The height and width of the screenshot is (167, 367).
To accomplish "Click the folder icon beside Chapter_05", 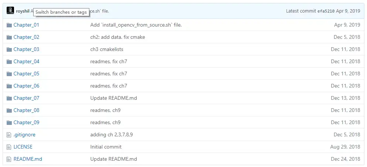I will coord(9,74).
